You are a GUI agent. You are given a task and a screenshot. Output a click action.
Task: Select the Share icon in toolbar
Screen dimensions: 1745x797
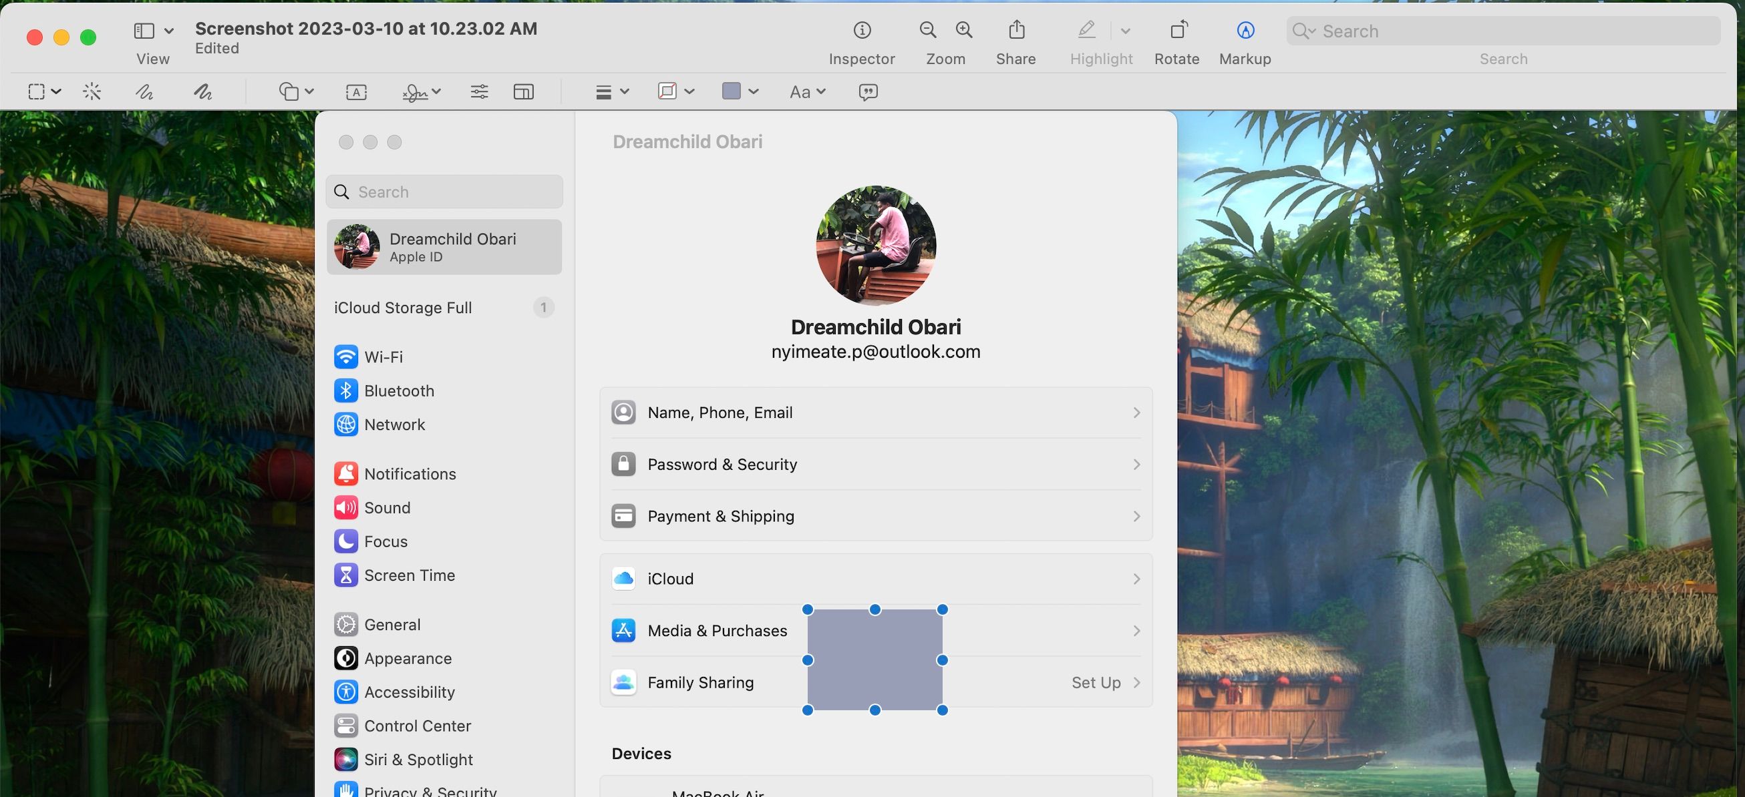coord(1015,29)
